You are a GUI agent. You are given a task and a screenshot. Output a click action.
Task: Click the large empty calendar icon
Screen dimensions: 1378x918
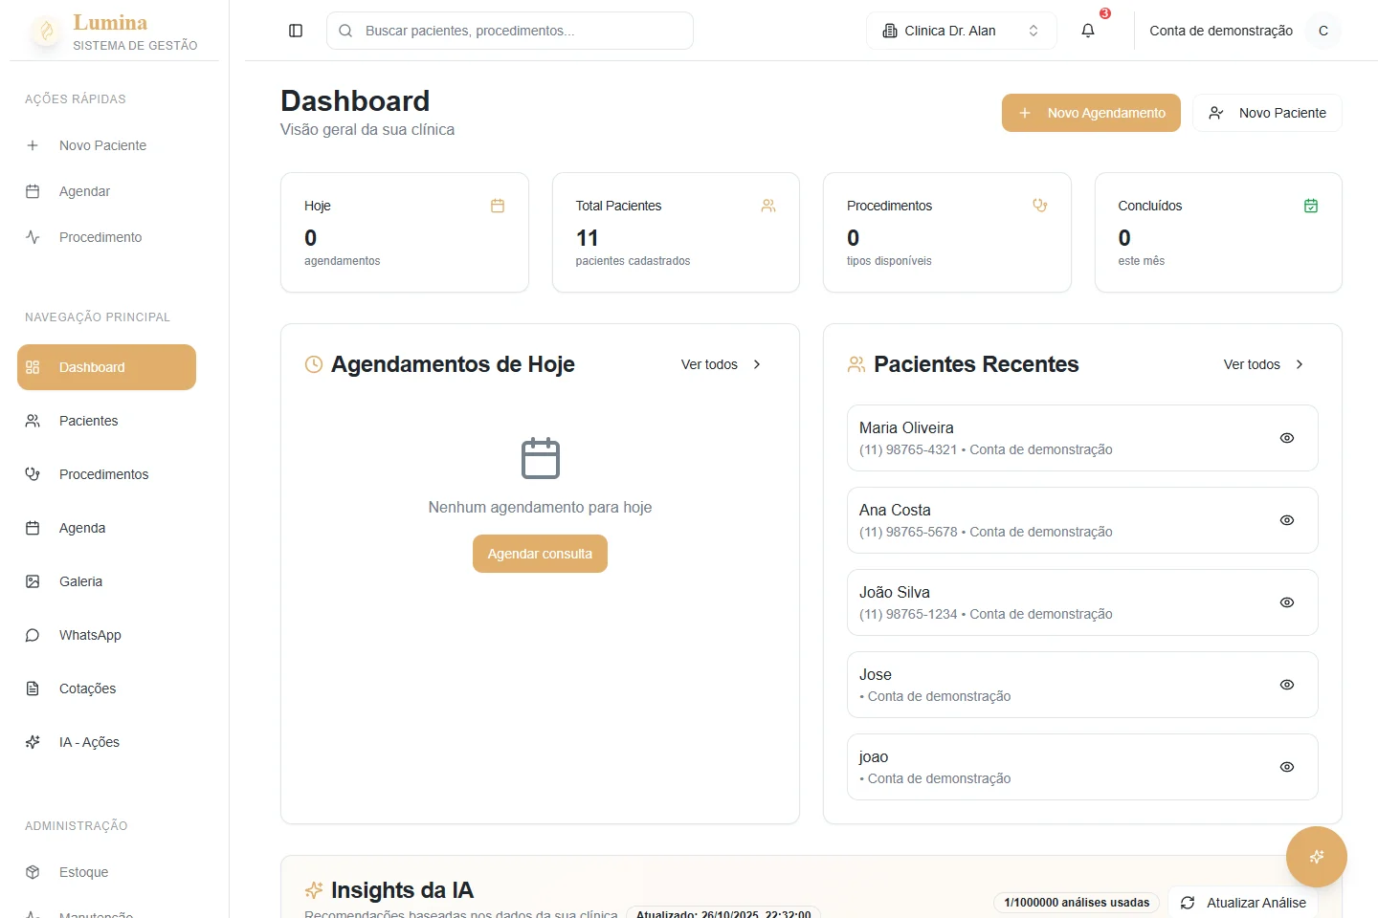coord(541,459)
